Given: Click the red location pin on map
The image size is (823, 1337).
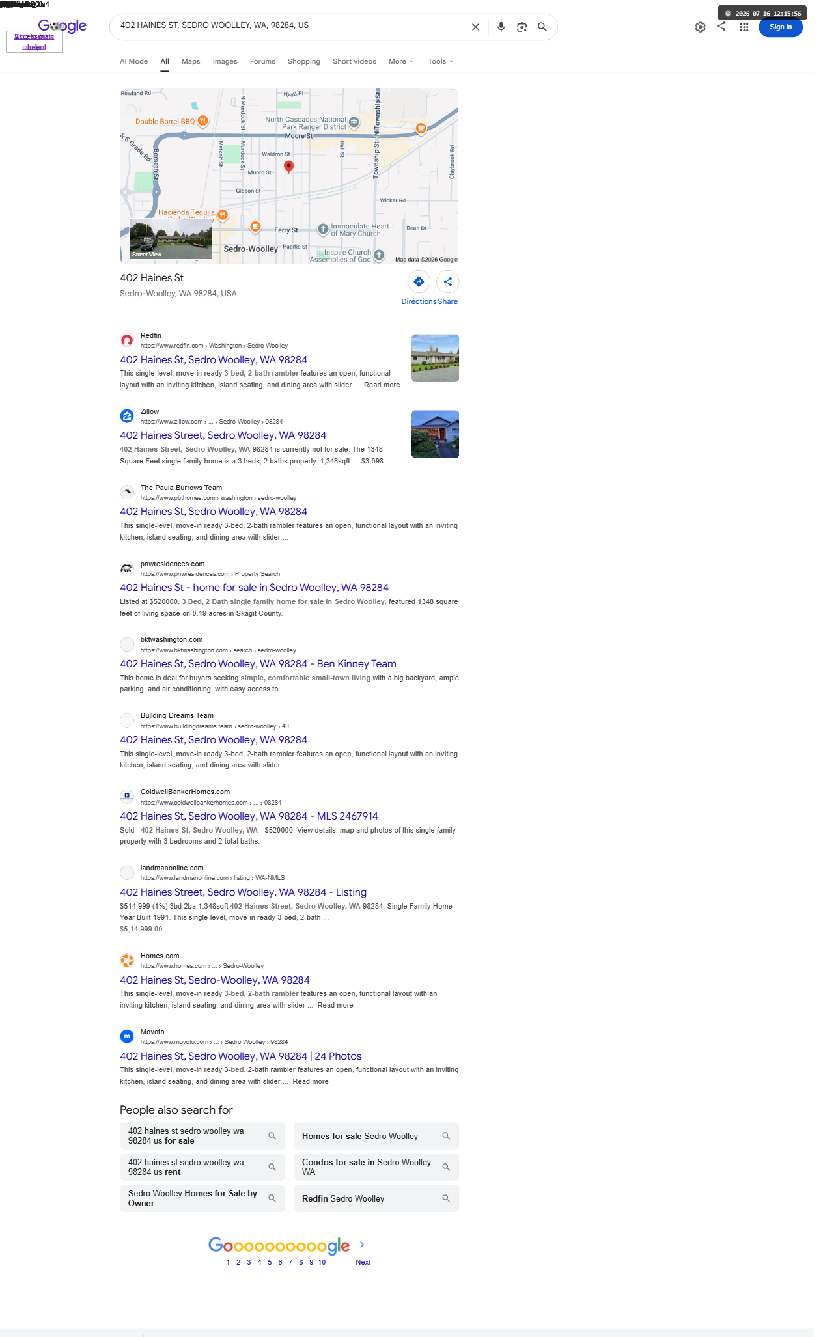Looking at the screenshot, I should (x=289, y=167).
